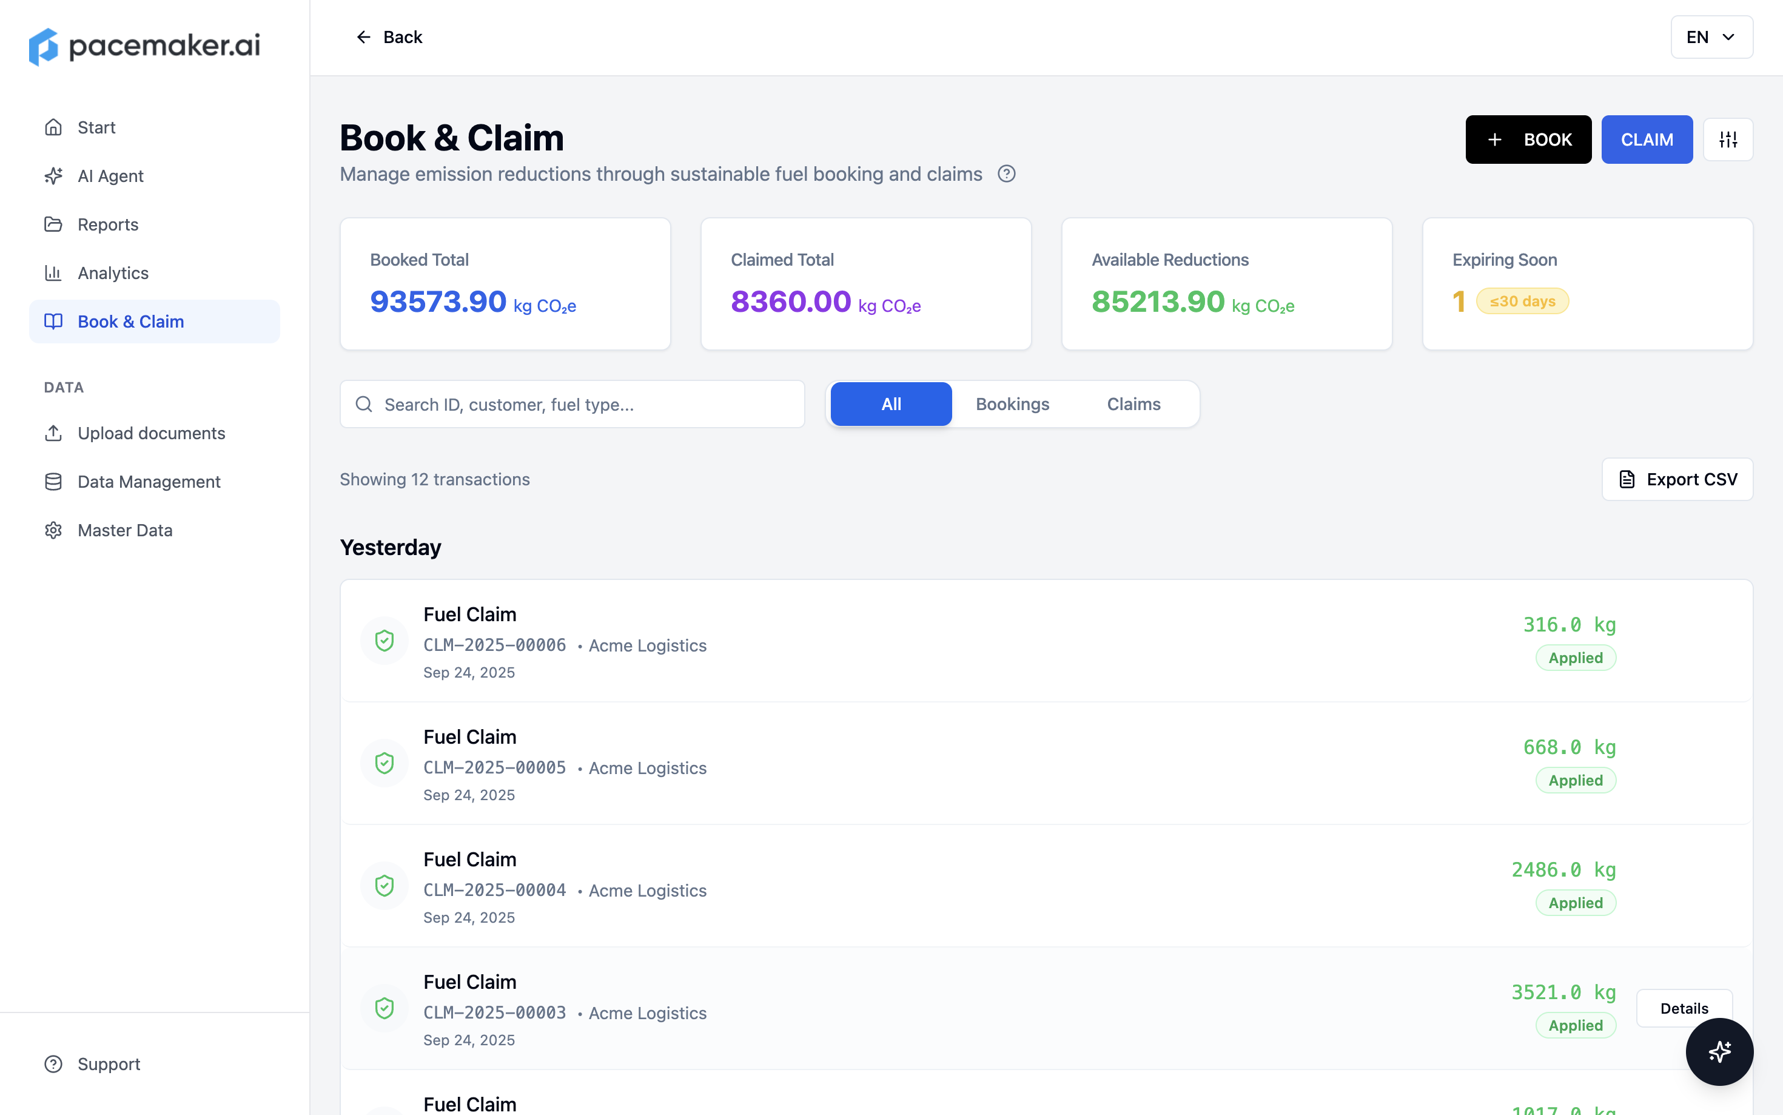
Task: Click the Showing 12 transactions text
Action: (434, 479)
